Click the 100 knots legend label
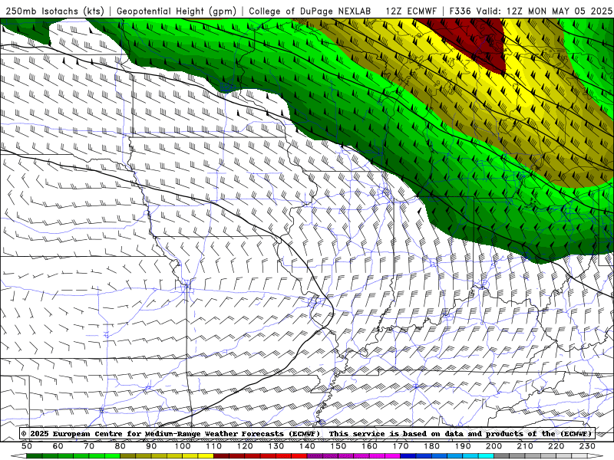The height and width of the screenshot is (460, 614). (x=183, y=446)
